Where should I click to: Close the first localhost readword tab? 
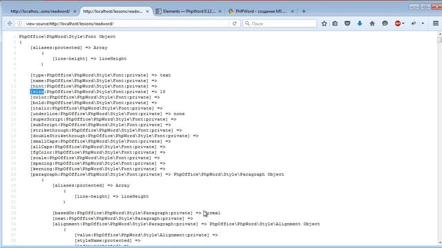pyautogui.click(x=75, y=11)
